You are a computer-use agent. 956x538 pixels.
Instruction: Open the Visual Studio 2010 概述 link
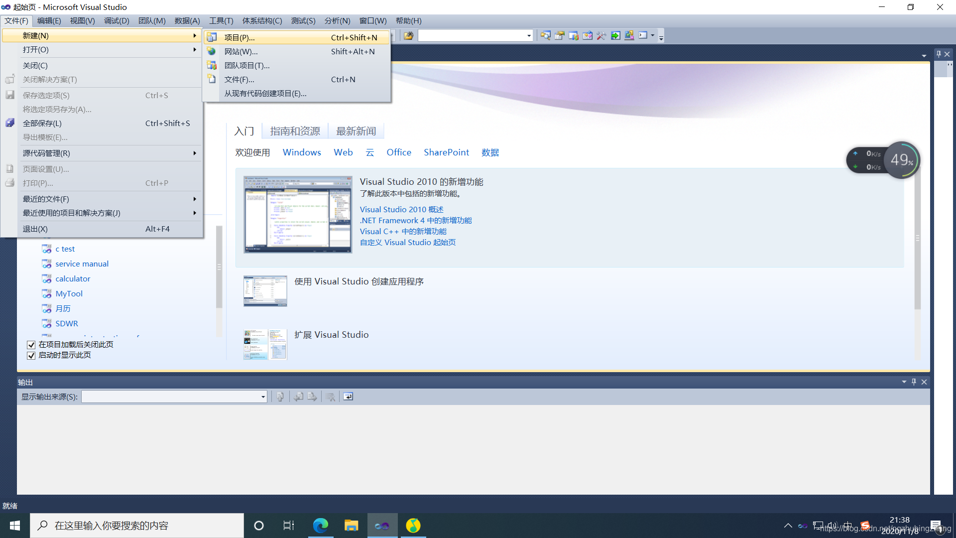point(401,209)
